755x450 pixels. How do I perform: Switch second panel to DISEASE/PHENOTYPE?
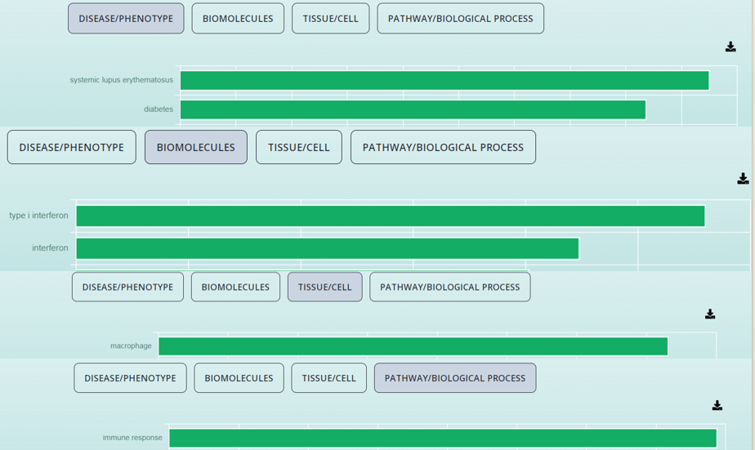tap(72, 147)
